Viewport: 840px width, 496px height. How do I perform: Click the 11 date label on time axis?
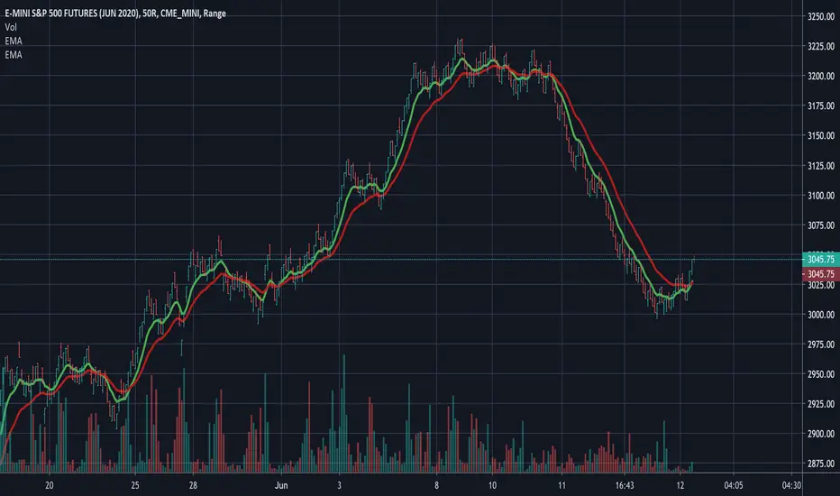(562, 485)
